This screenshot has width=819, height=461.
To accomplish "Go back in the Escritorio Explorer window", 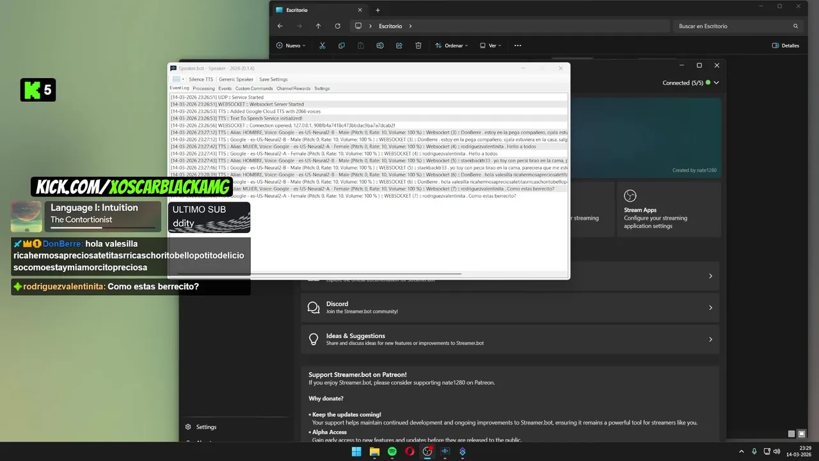I will (x=280, y=26).
